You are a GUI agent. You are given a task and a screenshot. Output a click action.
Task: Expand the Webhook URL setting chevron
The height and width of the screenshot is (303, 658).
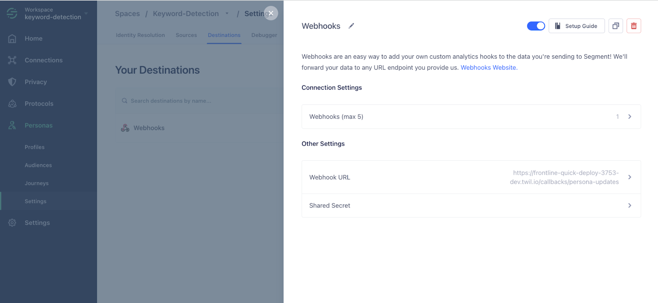[x=630, y=177]
